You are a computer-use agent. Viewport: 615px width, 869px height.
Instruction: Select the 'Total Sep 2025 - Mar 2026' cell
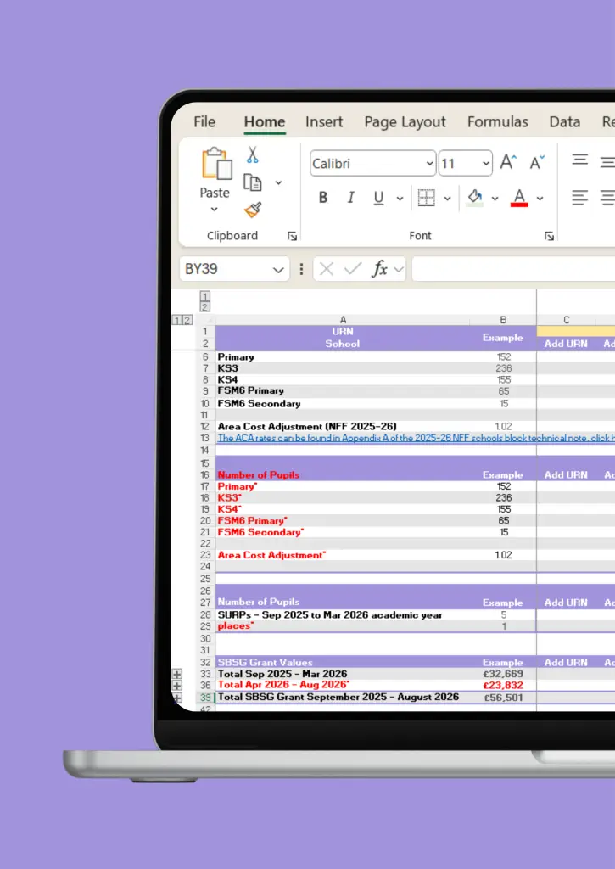pyautogui.click(x=343, y=674)
